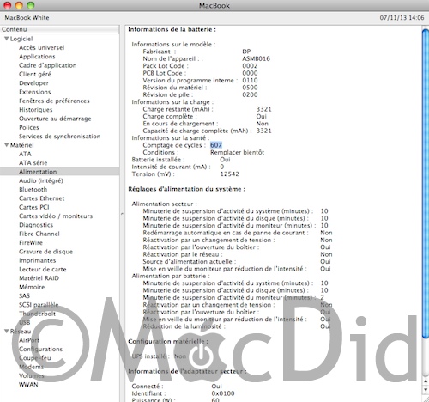Show the Applications software list

click(37, 56)
